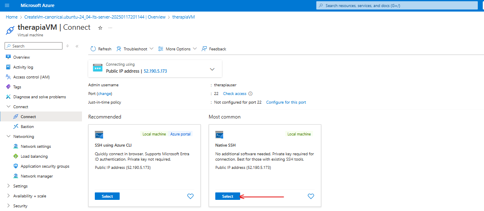Screen dimensions: 484x211
Task: Select Native SSH option
Action: (x=227, y=196)
